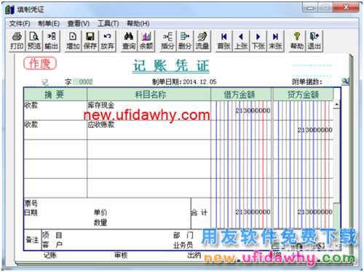Click the 打印 (Print) toolbar icon
Screen dimensions: 364x272
[17, 41]
